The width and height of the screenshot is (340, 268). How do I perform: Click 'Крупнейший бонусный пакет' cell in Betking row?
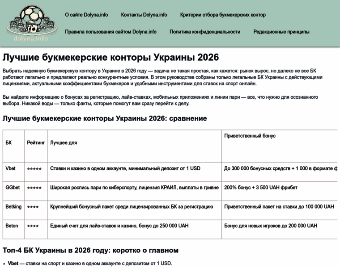(135, 210)
